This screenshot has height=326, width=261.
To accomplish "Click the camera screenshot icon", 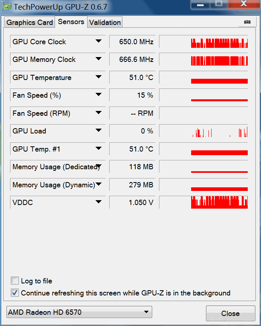I will (x=247, y=22).
